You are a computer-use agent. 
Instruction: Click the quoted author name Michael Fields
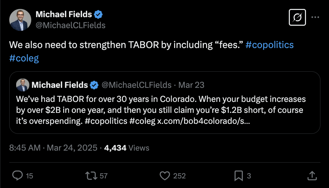pyautogui.click(x=60, y=85)
